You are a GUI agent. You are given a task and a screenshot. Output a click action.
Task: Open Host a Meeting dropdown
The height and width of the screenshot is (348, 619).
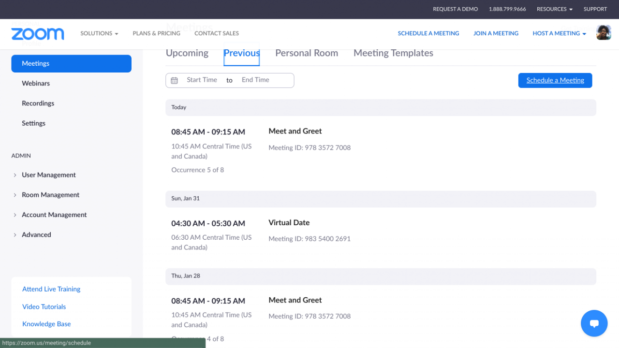559,33
